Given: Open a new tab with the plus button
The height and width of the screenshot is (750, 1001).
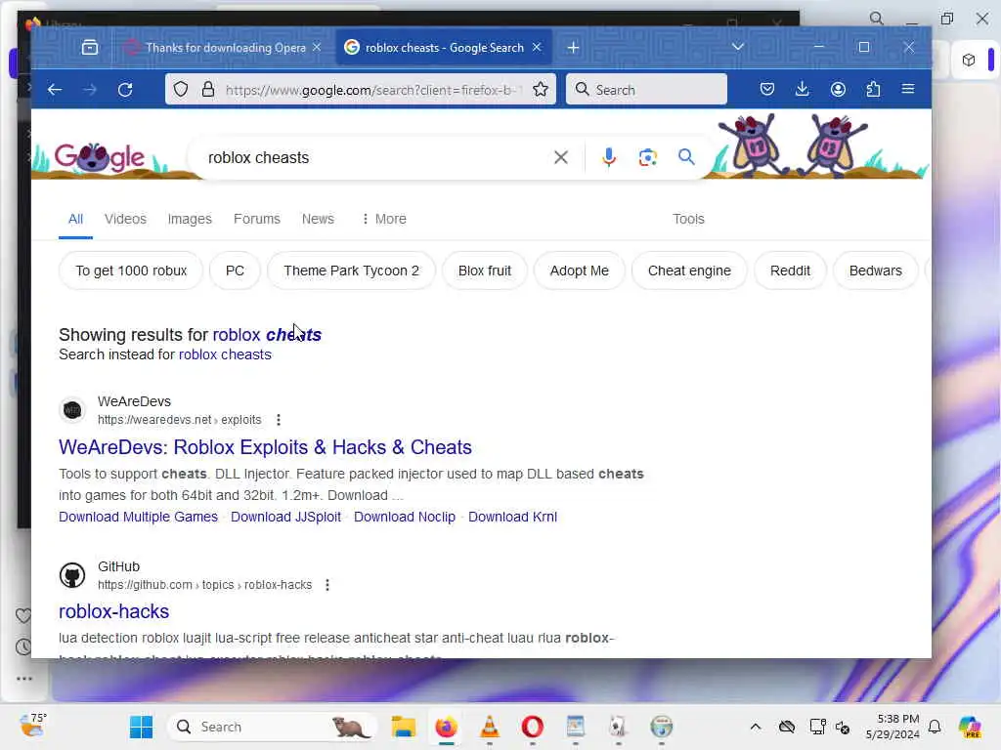Looking at the screenshot, I should point(573,47).
